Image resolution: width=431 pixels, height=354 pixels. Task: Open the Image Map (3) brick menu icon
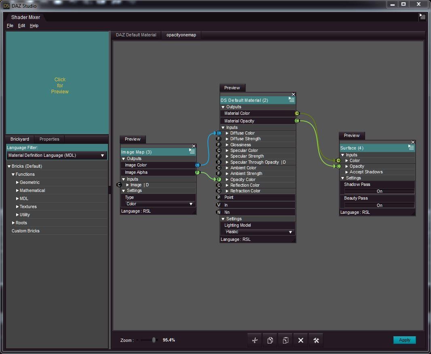[x=192, y=151]
